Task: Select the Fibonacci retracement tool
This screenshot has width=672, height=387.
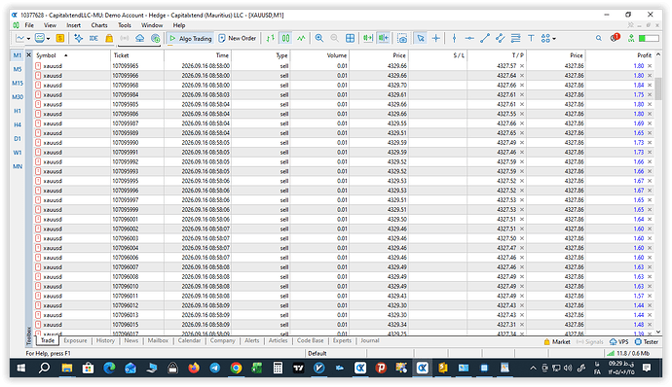Action: 515,39
